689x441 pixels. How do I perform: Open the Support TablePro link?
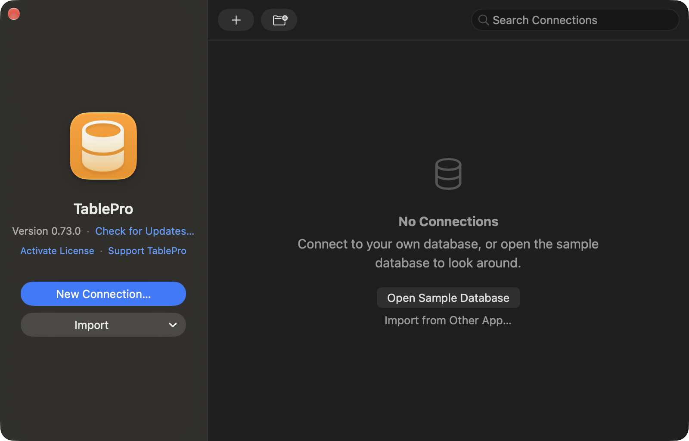coord(147,251)
